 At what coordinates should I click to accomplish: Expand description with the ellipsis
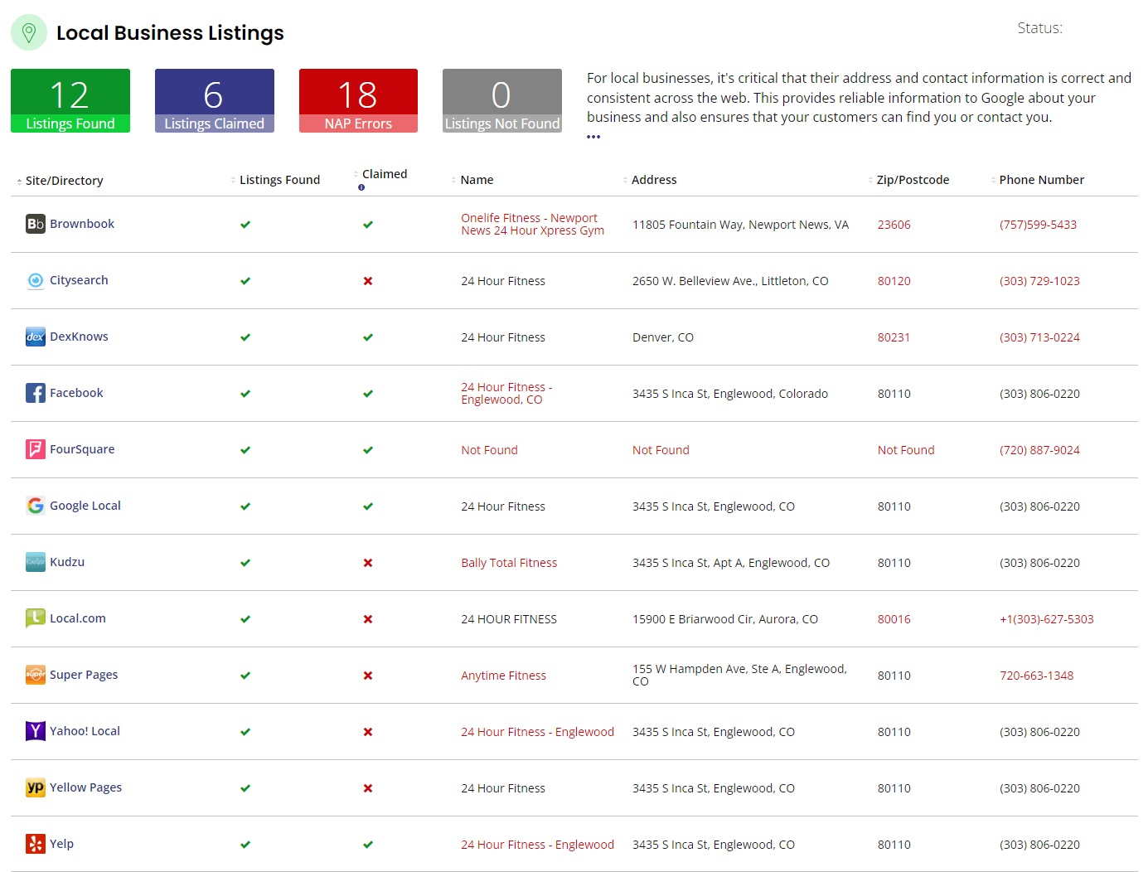pos(593,137)
